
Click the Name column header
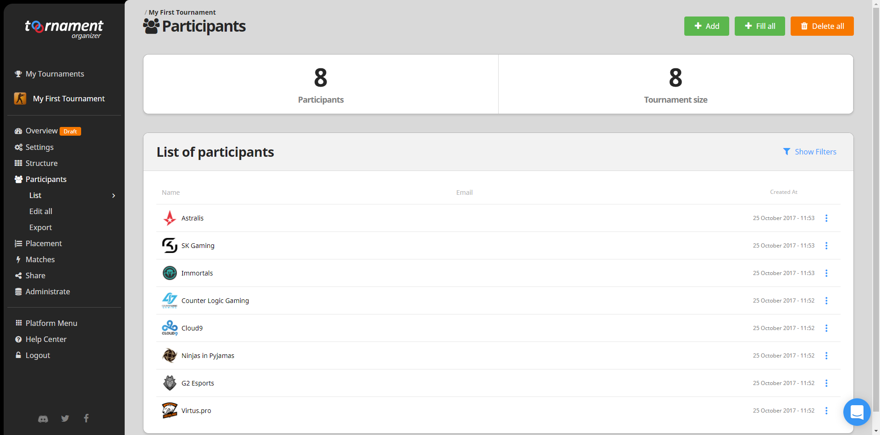(x=171, y=193)
